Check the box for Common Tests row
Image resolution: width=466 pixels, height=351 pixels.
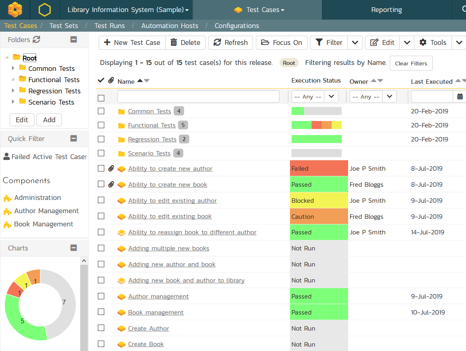(101, 111)
